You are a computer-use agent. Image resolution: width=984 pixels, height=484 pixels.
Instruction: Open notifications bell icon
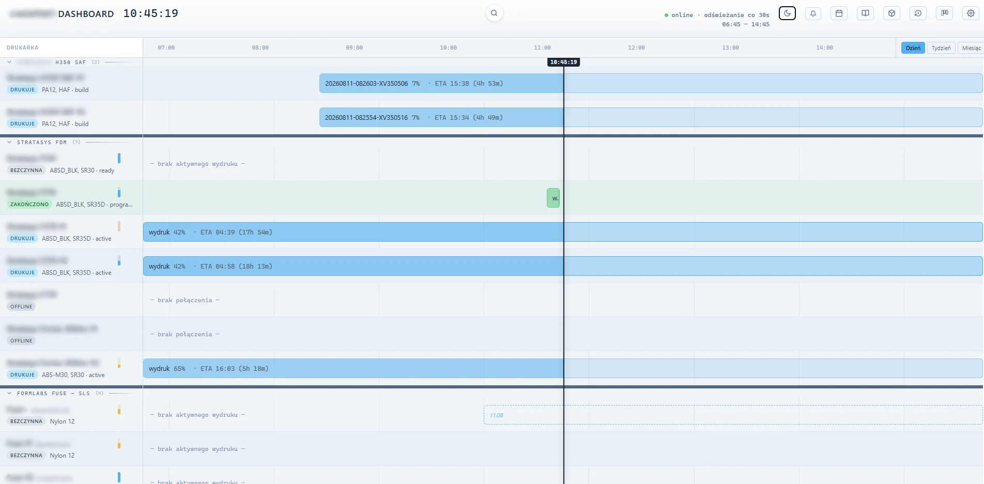[x=813, y=13]
